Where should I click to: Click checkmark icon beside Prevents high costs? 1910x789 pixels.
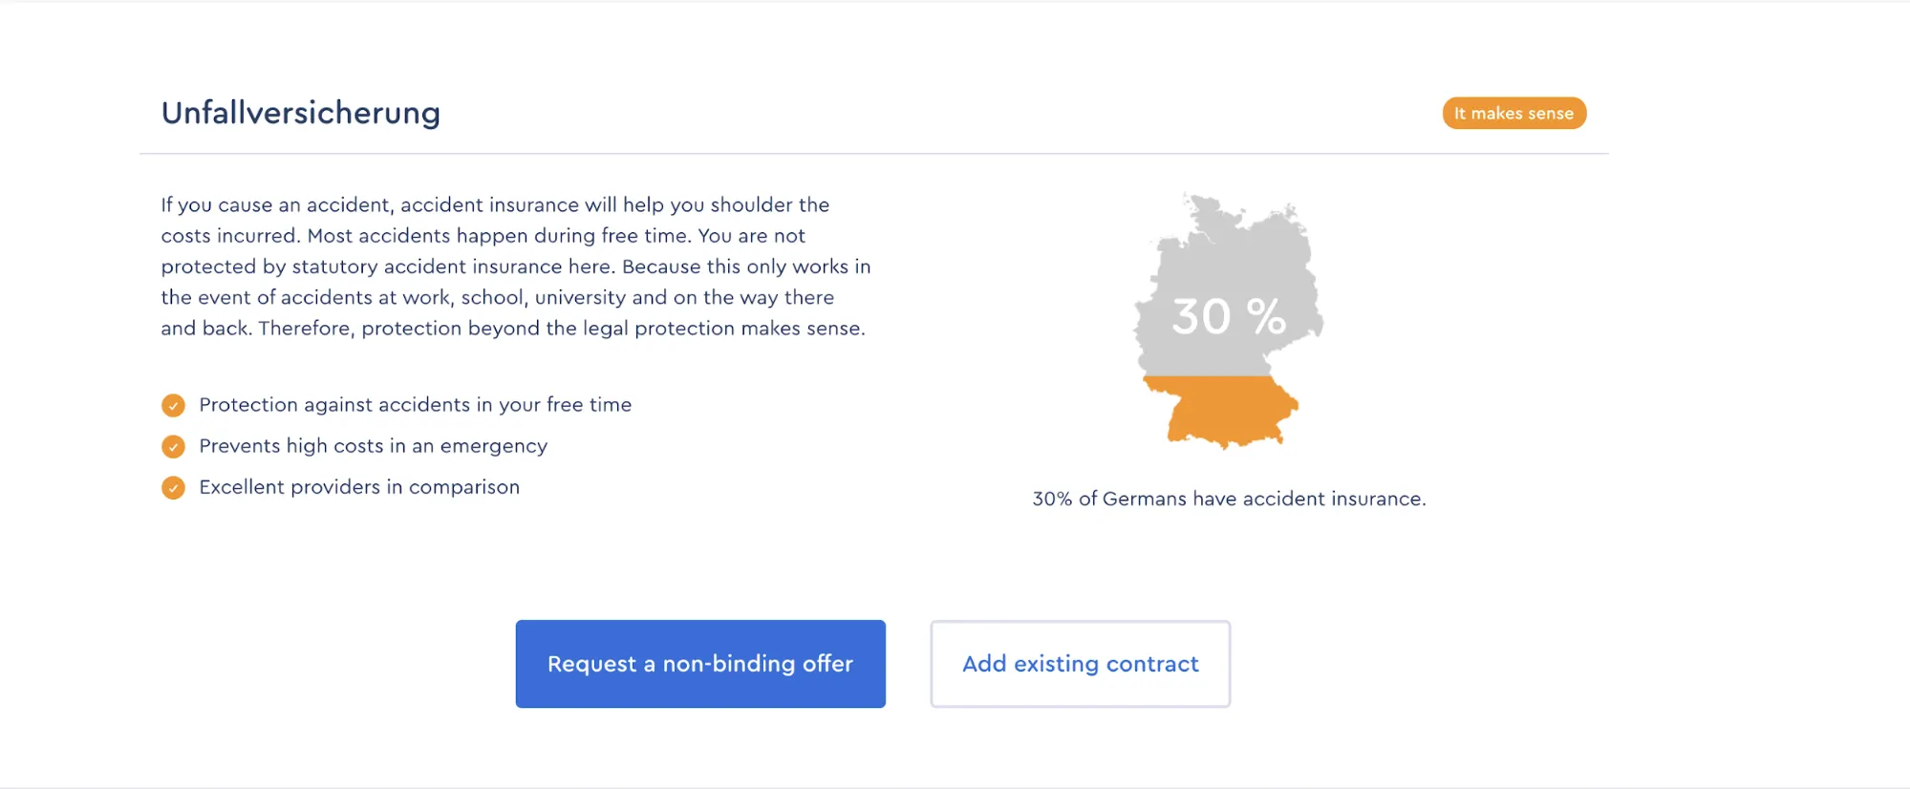[x=173, y=447]
